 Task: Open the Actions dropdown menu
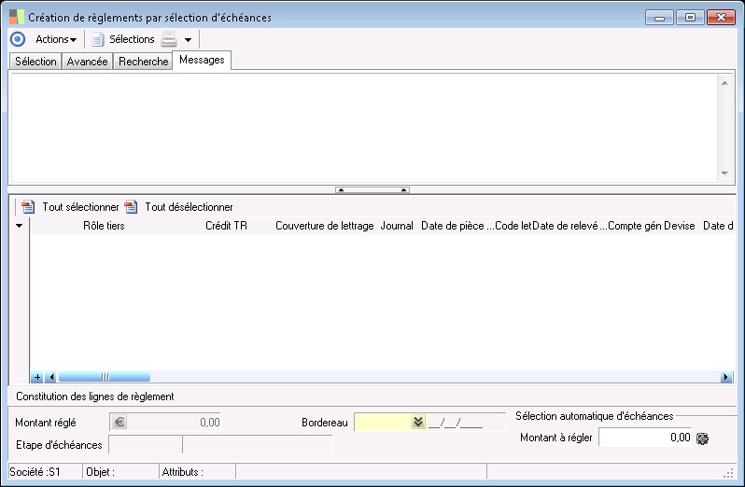tap(56, 39)
